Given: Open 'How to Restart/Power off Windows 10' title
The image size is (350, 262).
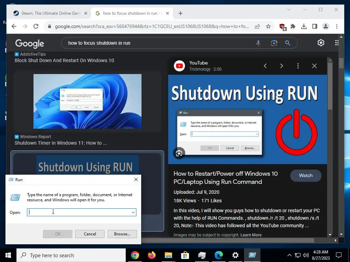Looking at the screenshot, I should pos(226,177).
